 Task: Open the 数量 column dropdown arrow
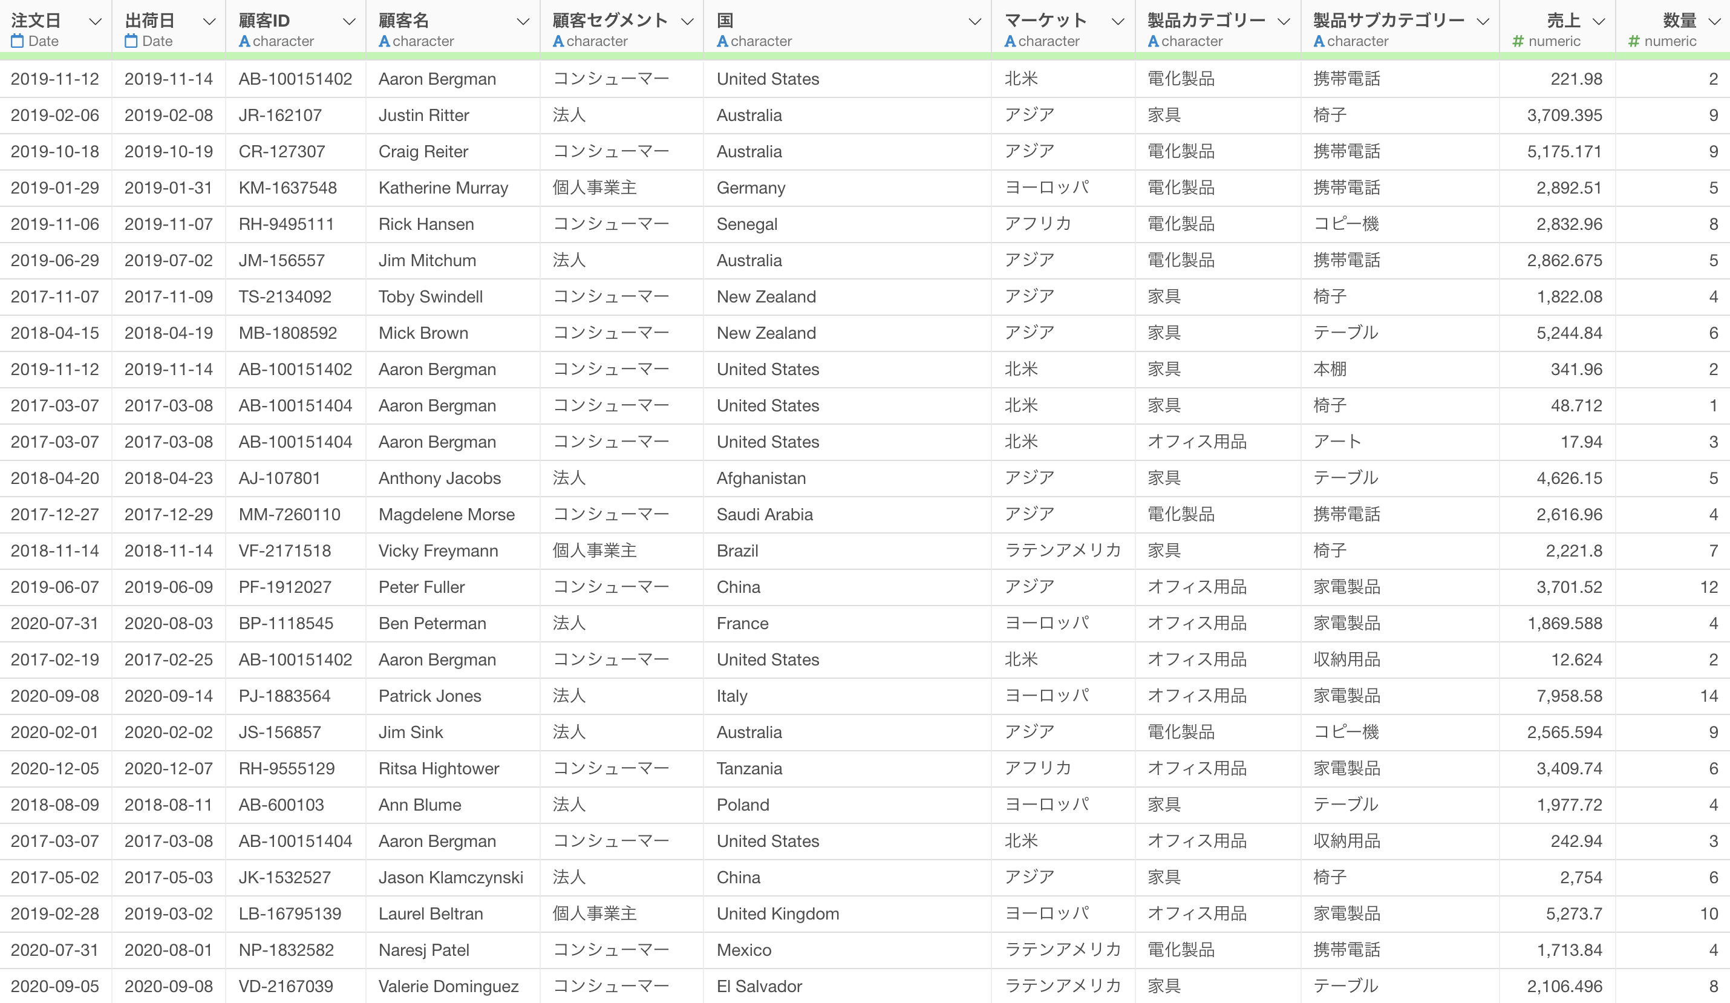[1715, 22]
